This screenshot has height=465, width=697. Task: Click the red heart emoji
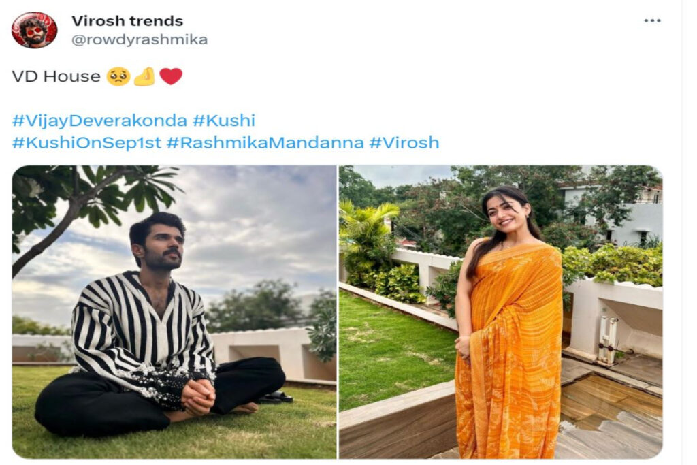tap(171, 76)
